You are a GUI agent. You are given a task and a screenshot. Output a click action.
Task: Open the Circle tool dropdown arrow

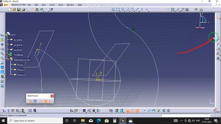tap(125, 11)
